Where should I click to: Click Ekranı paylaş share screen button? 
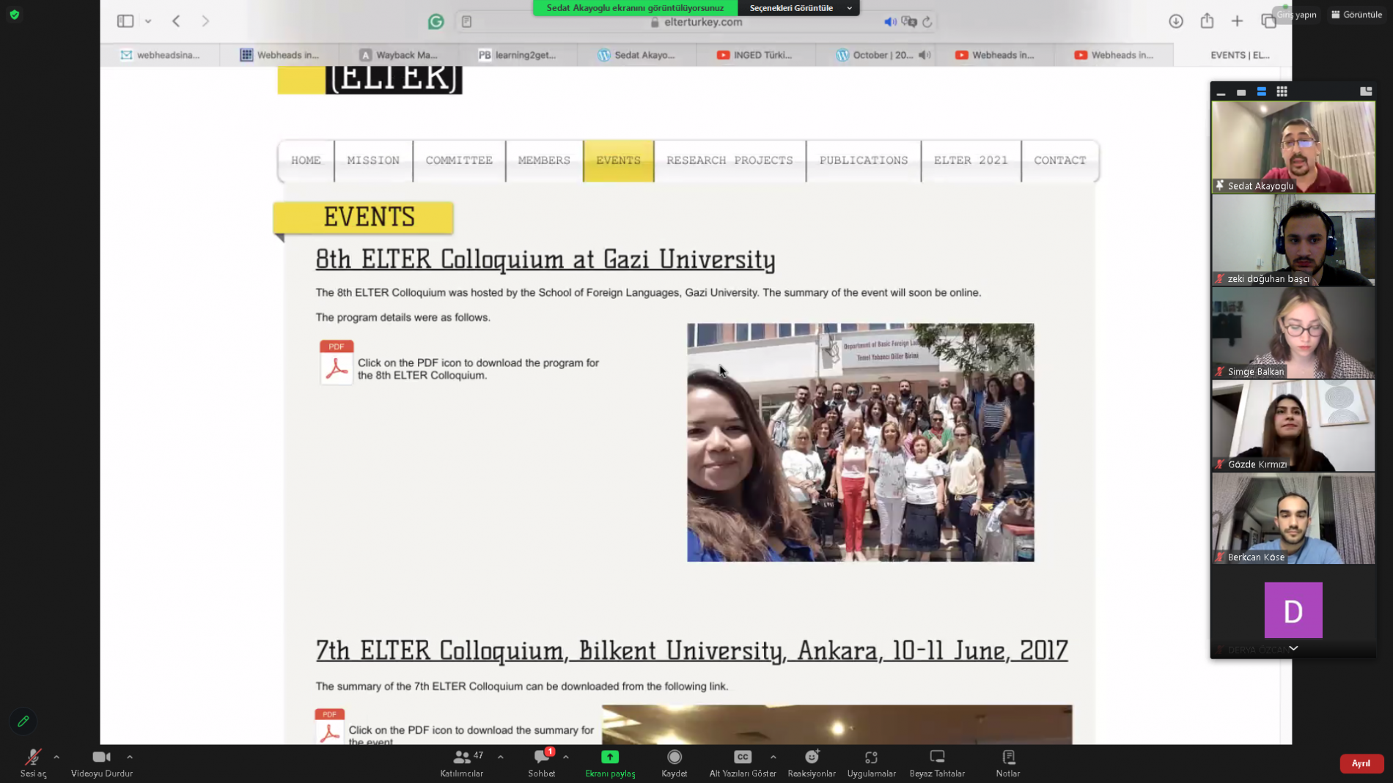tap(610, 762)
